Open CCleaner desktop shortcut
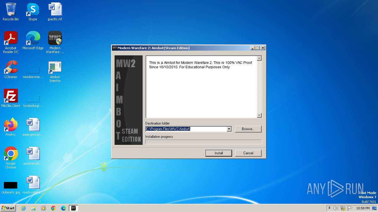 [11, 69]
